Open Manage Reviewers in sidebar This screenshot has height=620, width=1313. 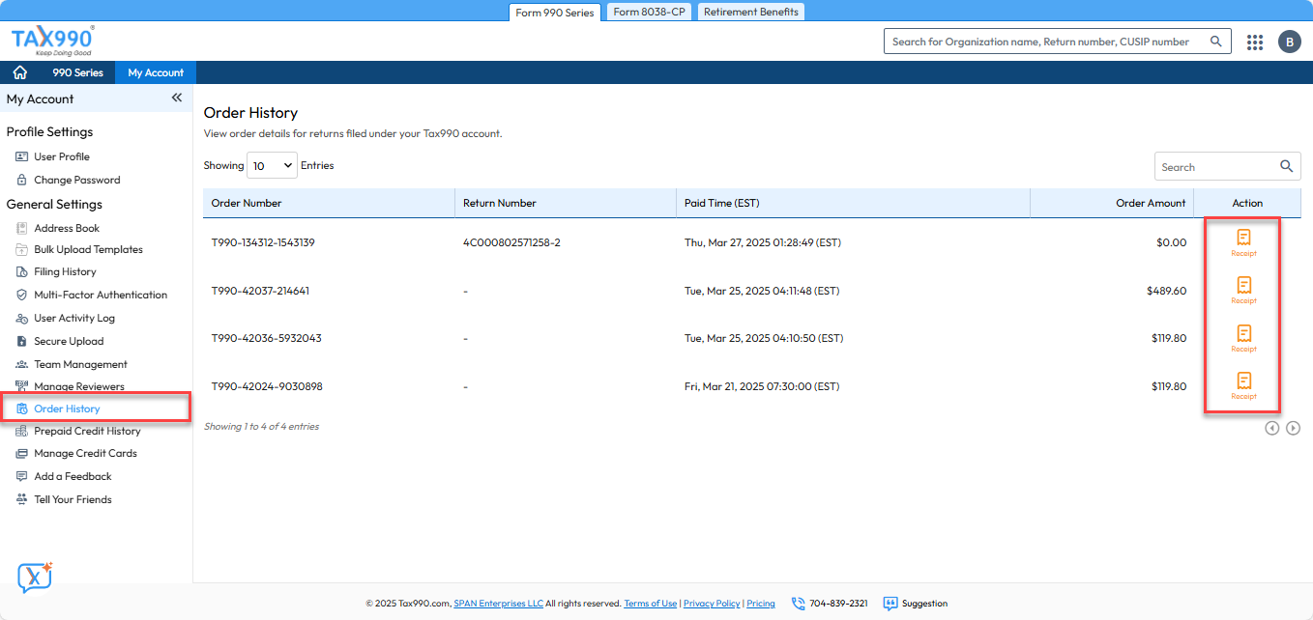79,386
